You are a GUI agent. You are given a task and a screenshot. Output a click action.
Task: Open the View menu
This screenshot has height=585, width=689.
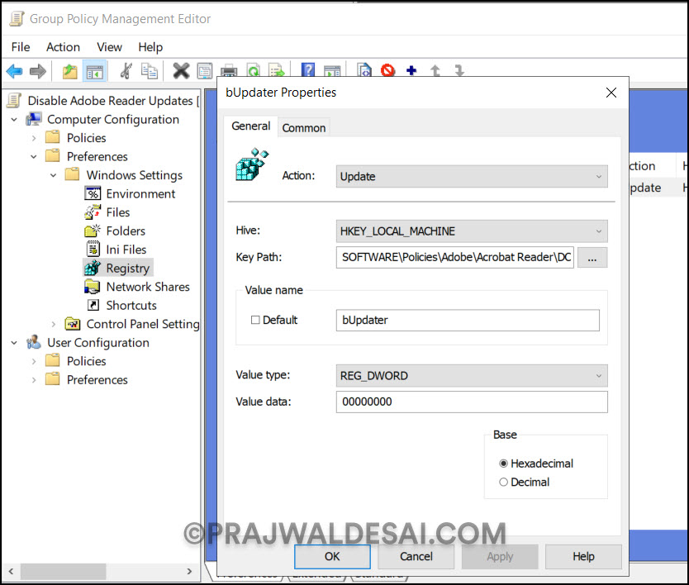point(109,47)
